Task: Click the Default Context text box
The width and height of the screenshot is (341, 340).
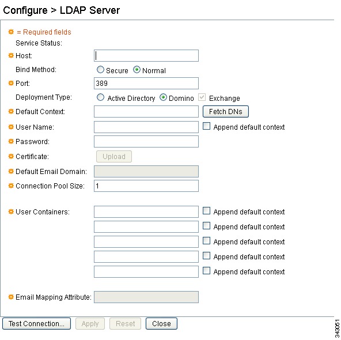Action: (x=146, y=112)
